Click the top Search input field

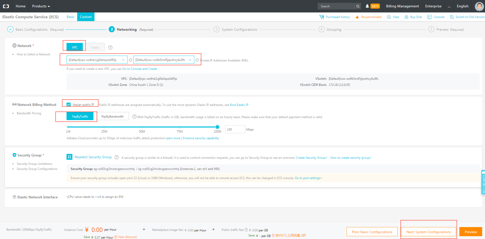(336, 6)
